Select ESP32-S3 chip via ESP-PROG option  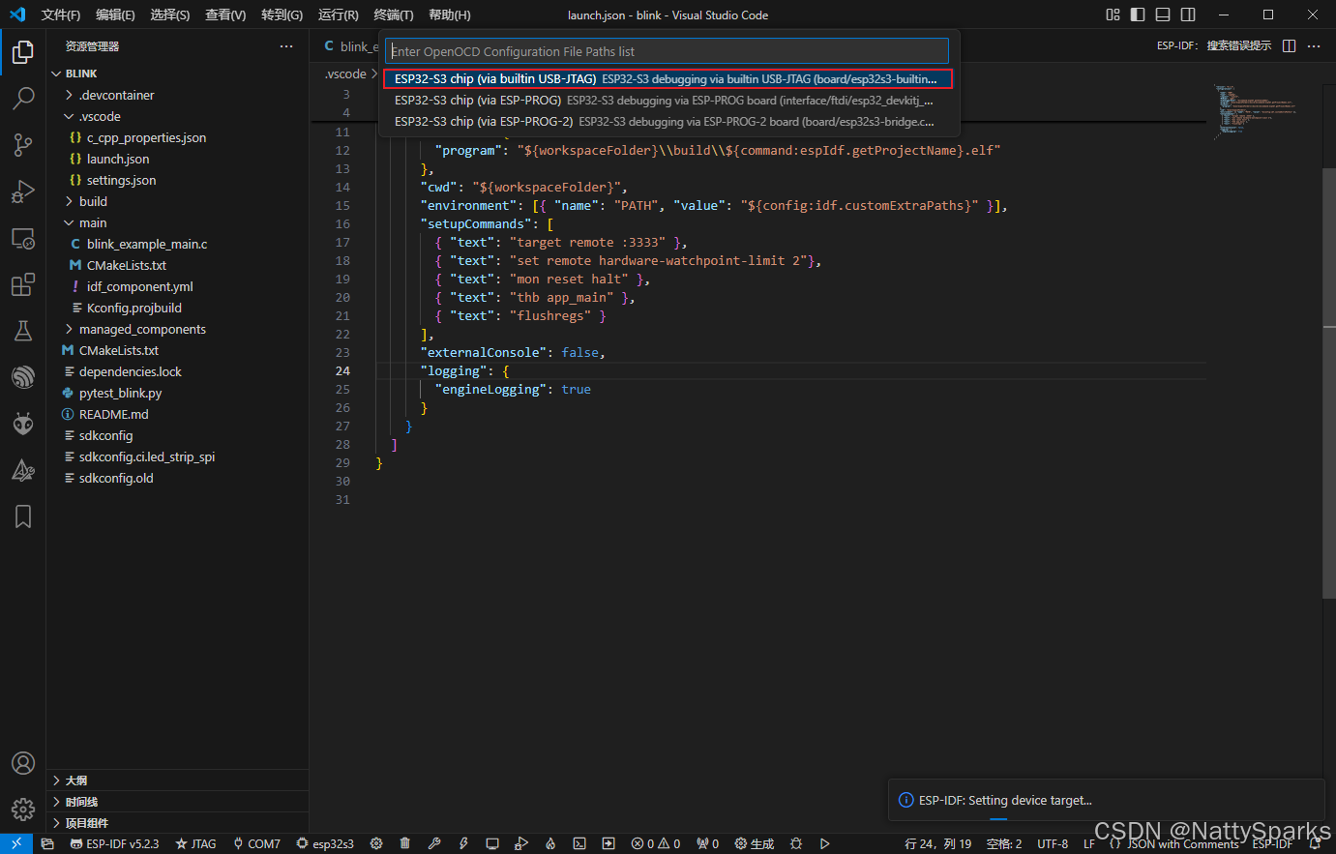point(668,101)
